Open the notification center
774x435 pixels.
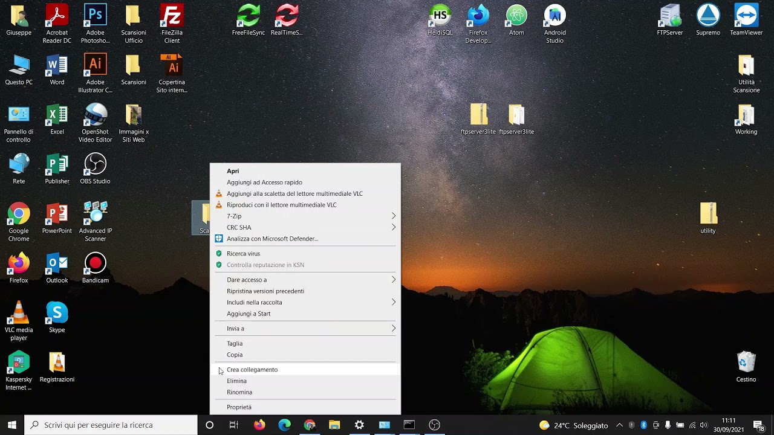tap(758, 425)
